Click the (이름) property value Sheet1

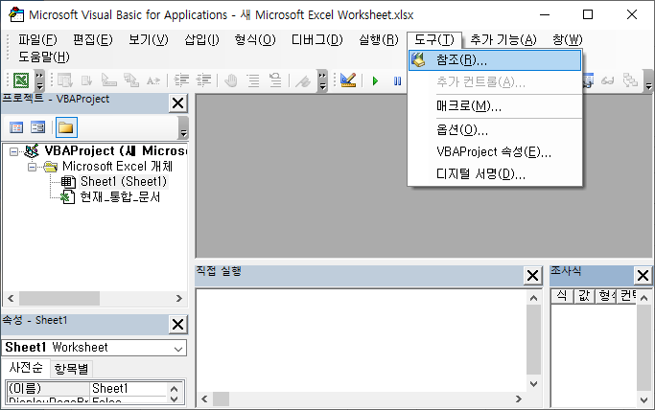[128, 388]
